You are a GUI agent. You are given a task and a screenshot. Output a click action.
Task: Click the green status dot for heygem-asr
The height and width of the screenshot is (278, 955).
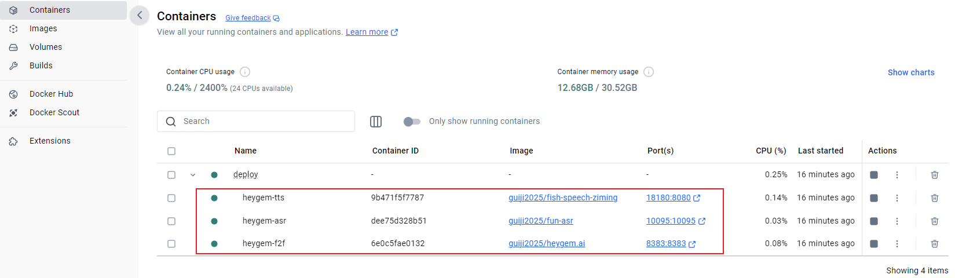point(214,221)
